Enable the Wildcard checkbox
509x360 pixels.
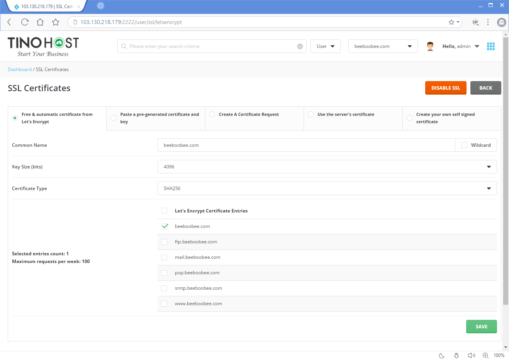coord(464,145)
